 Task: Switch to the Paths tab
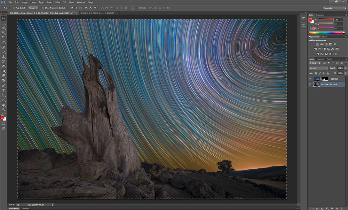point(329,59)
